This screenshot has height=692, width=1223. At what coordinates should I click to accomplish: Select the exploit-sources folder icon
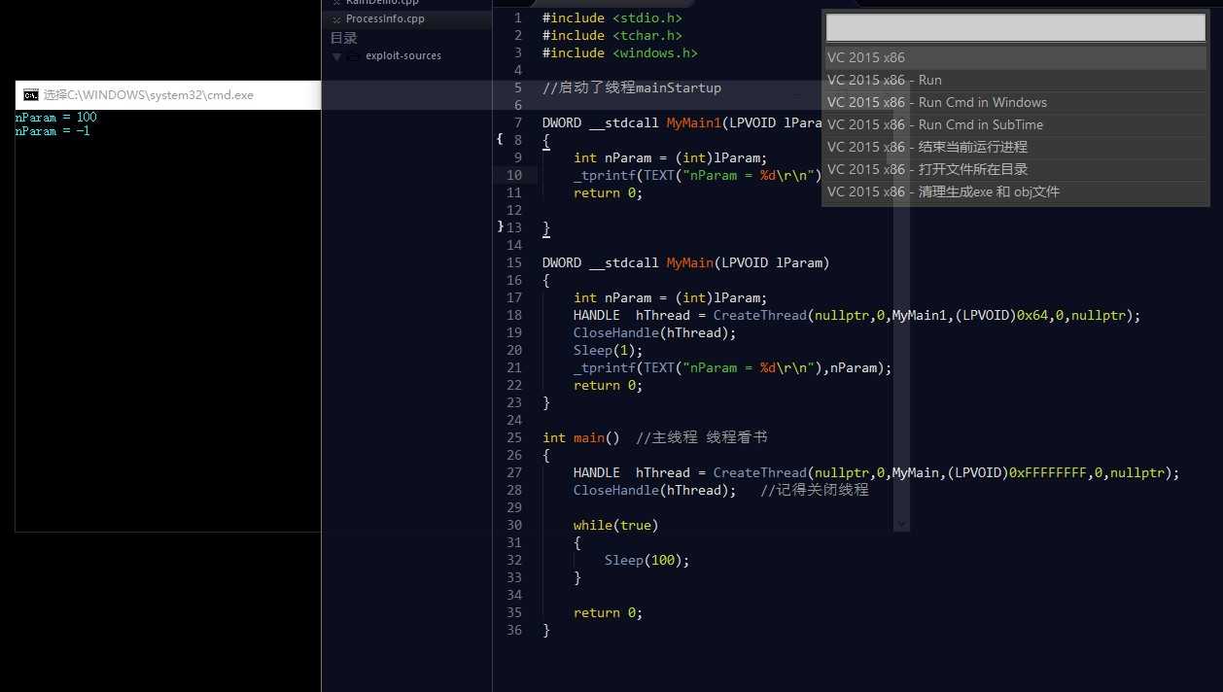coord(353,56)
